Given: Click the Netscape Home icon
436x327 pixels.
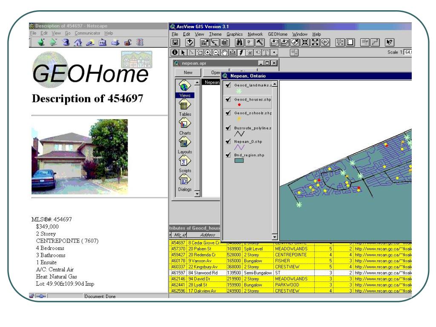Looking at the screenshot, I should (78, 42).
